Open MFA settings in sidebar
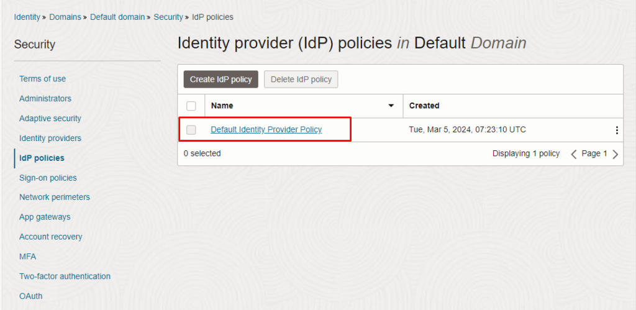This screenshot has height=310, width=636. 27,257
